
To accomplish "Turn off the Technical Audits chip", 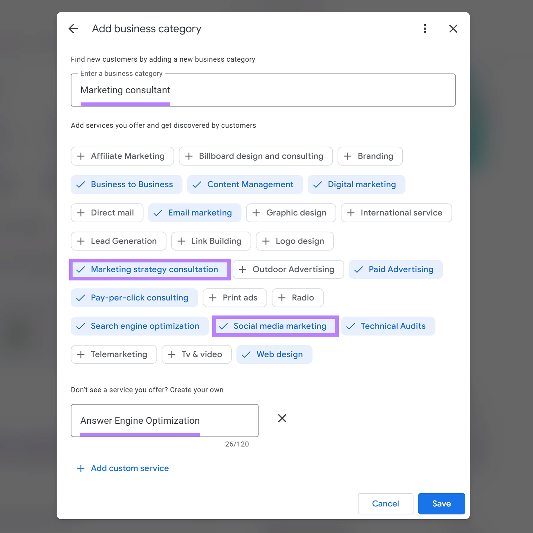I will pyautogui.click(x=388, y=326).
